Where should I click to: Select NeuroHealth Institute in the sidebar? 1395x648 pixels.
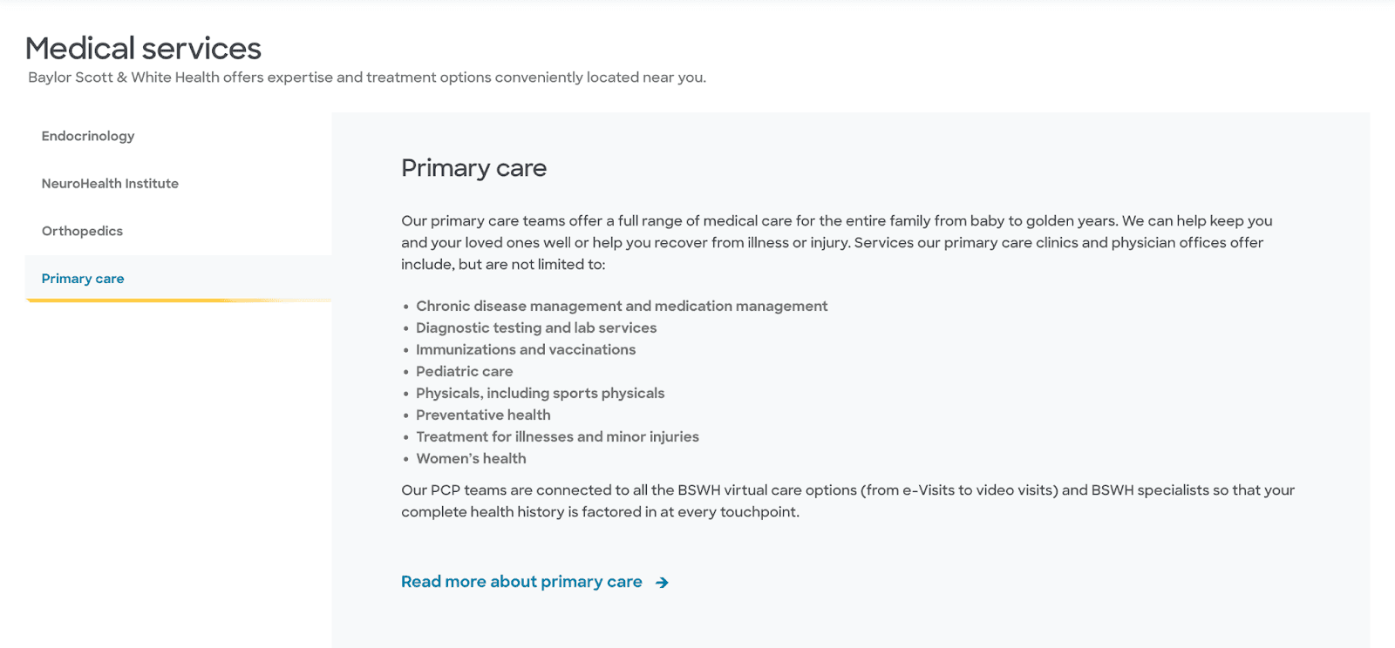click(x=110, y=183)
